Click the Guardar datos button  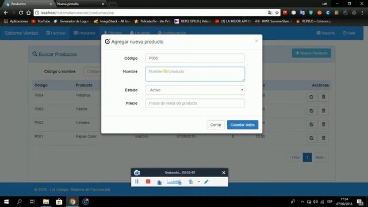tap(243, 125)
